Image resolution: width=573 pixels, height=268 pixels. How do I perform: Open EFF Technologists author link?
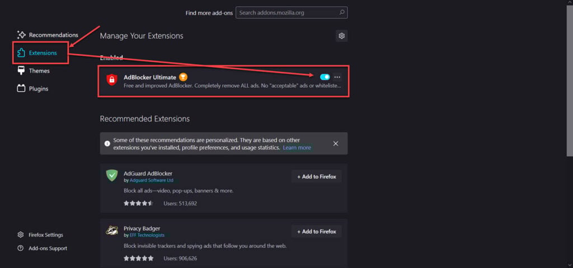pyautogui.click(x=147, y=235)
